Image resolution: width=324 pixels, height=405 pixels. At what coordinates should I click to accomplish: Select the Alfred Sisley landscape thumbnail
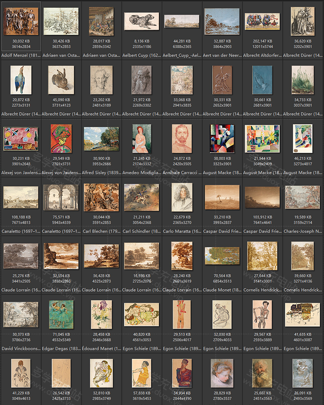101,139
